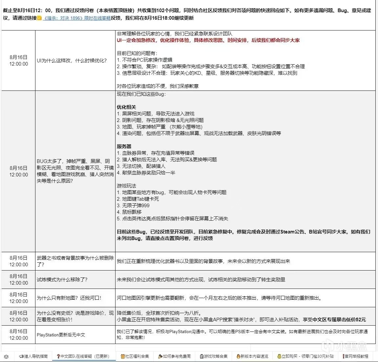Click '1. 不符合PC玩家操作逻辑' line
The width and height of the screenshot is (378, 362).
pos(144,60)
